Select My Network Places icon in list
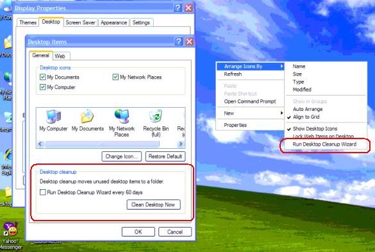Viewport: 375px width, 252px height. [122, 123]
